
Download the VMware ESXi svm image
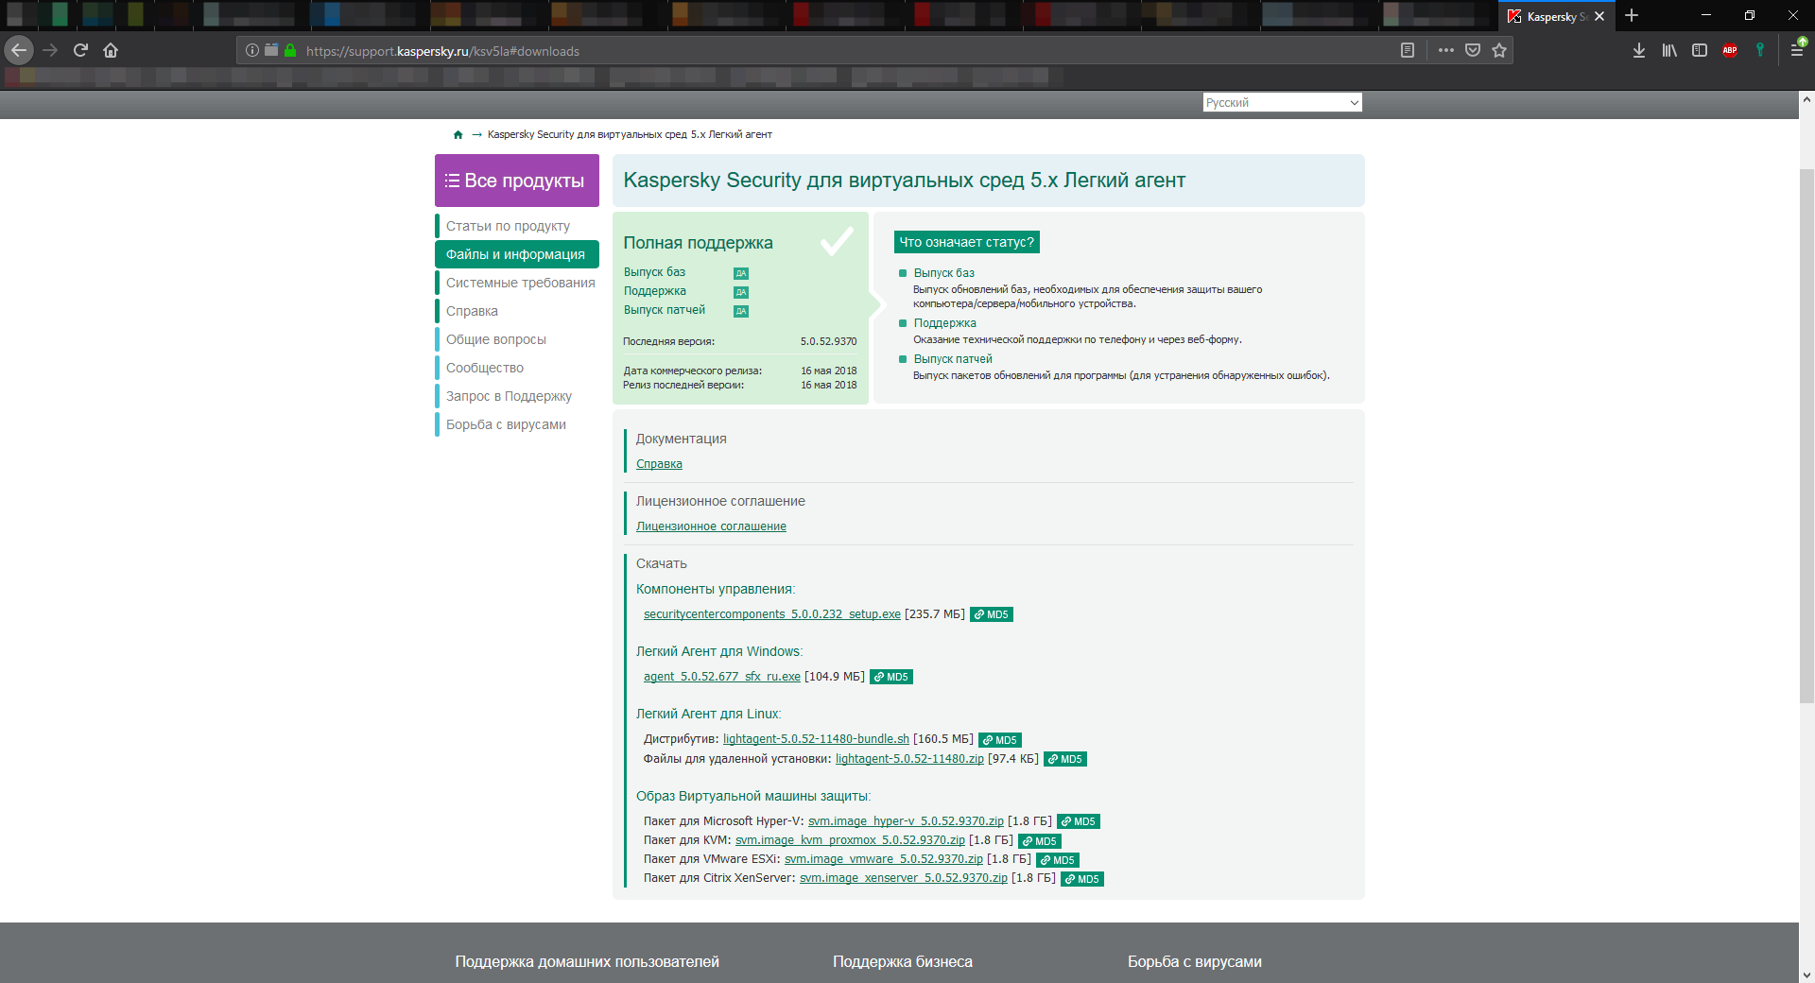point(884,859)
